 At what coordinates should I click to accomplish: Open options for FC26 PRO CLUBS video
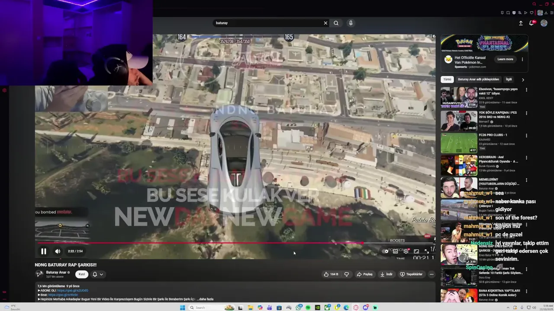click(x=526, y=135)
